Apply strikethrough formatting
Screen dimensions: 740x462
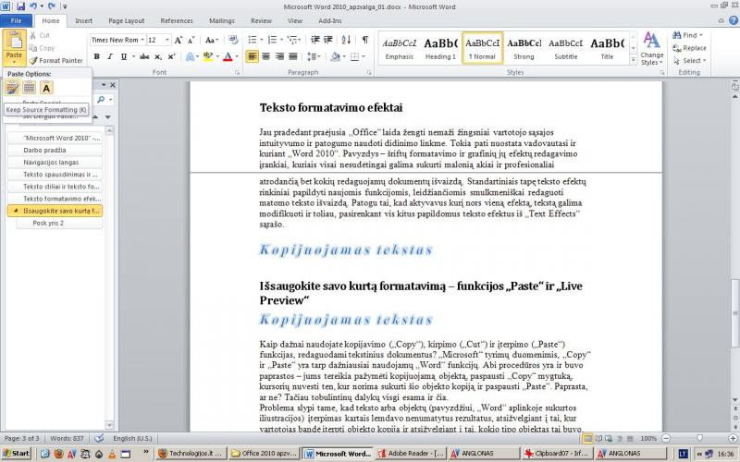(x=144, y=56)
